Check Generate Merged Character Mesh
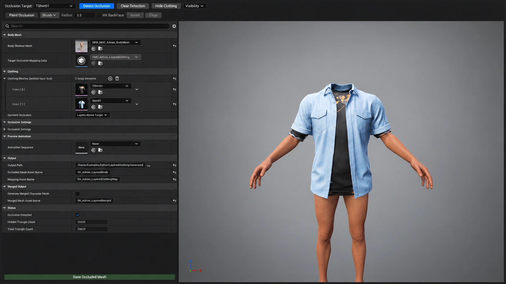Screen dimensions: 506x284 click(x=77, y=194)
